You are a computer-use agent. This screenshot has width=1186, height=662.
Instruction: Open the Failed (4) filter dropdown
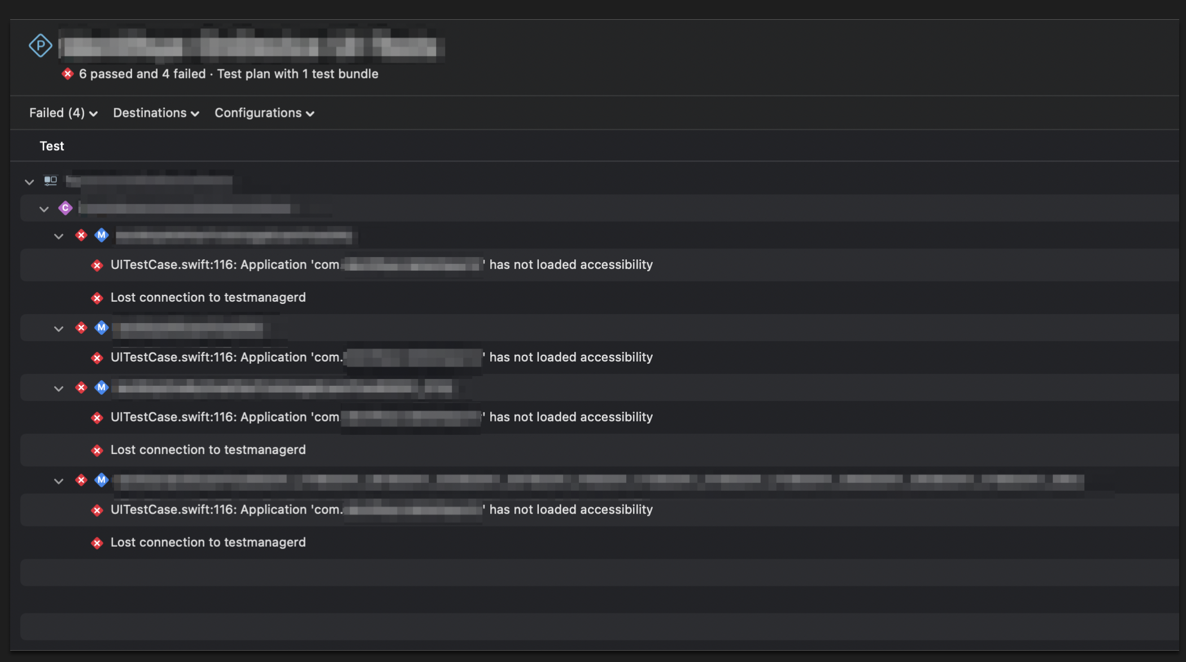(x=64, y=113)
